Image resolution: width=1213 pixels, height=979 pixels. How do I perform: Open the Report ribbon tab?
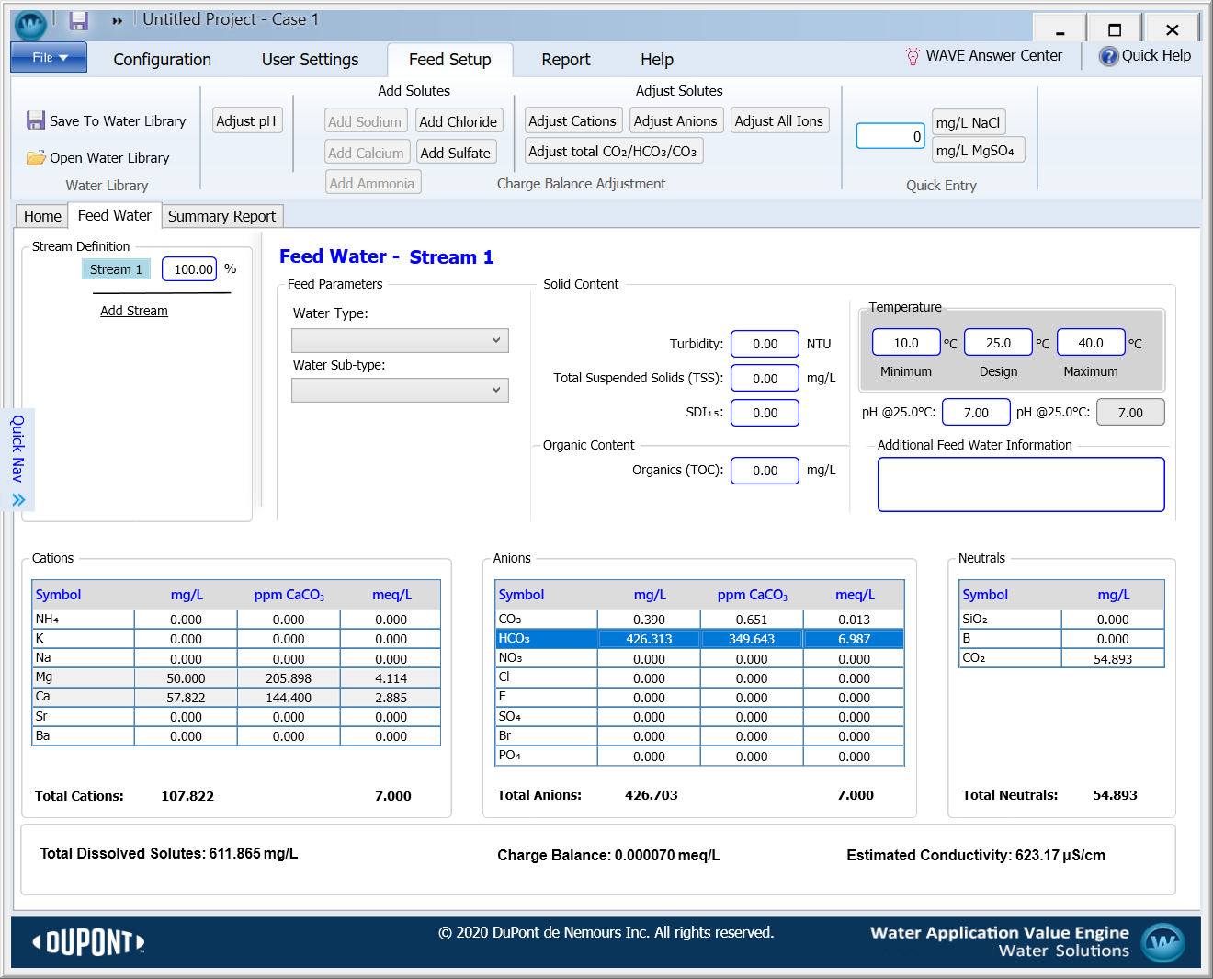(566, 60)
